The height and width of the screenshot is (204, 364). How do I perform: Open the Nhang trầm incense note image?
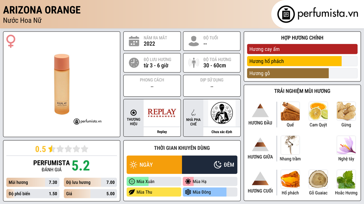point(290,145)
